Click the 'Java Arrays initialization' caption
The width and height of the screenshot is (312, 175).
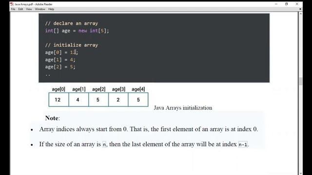pyautogui.click(x=183, y=108)
